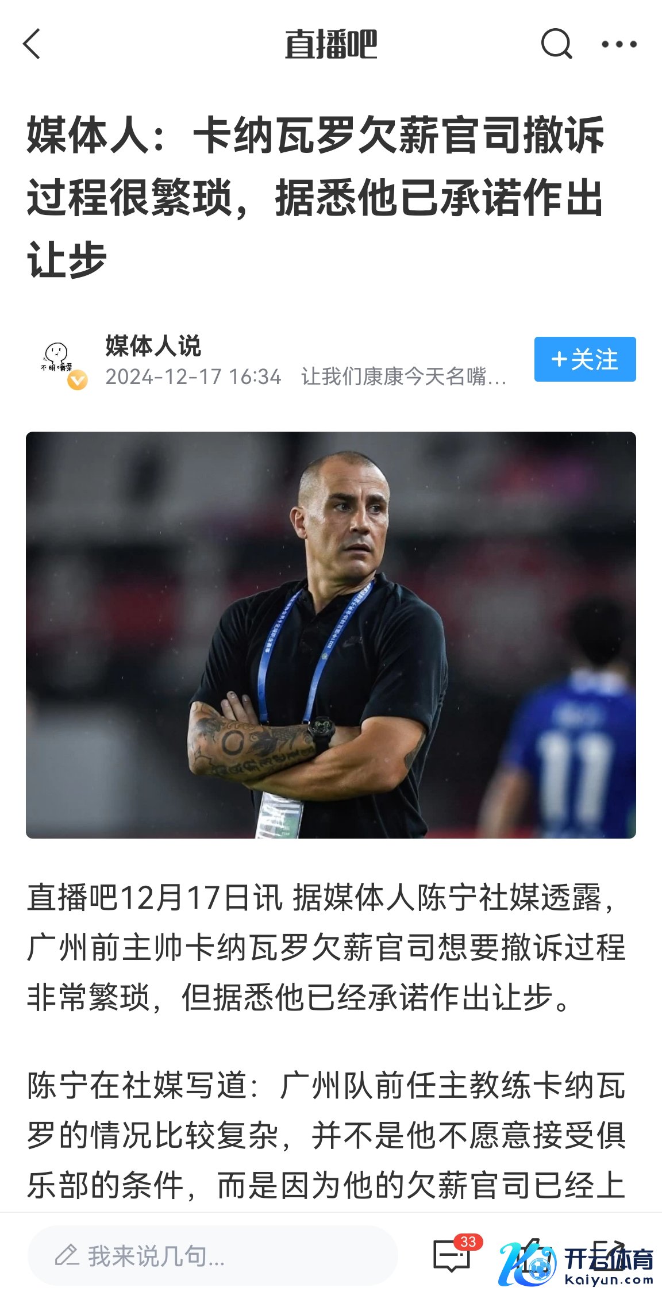Open author profile 媒体人说
Viewport: 662px width, 1299px height.
153,345
